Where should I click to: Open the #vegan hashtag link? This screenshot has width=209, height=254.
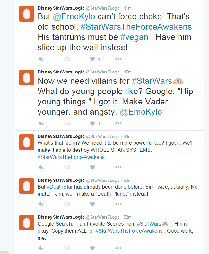(134, 37)
